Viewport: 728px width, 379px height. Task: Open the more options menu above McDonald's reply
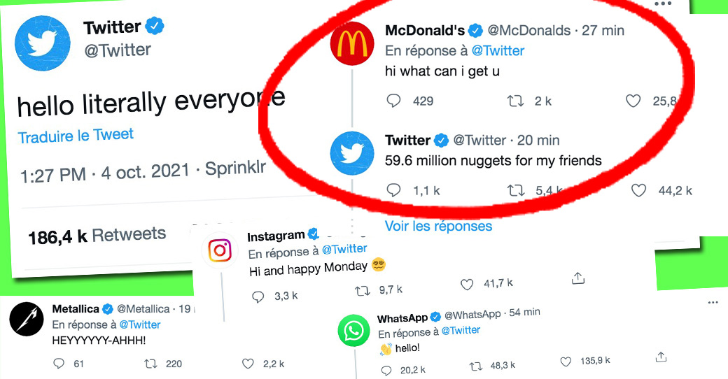tap(662, 3)
